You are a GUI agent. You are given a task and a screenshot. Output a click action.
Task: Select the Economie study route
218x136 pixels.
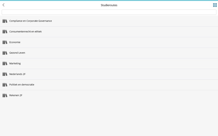[109, 42]
